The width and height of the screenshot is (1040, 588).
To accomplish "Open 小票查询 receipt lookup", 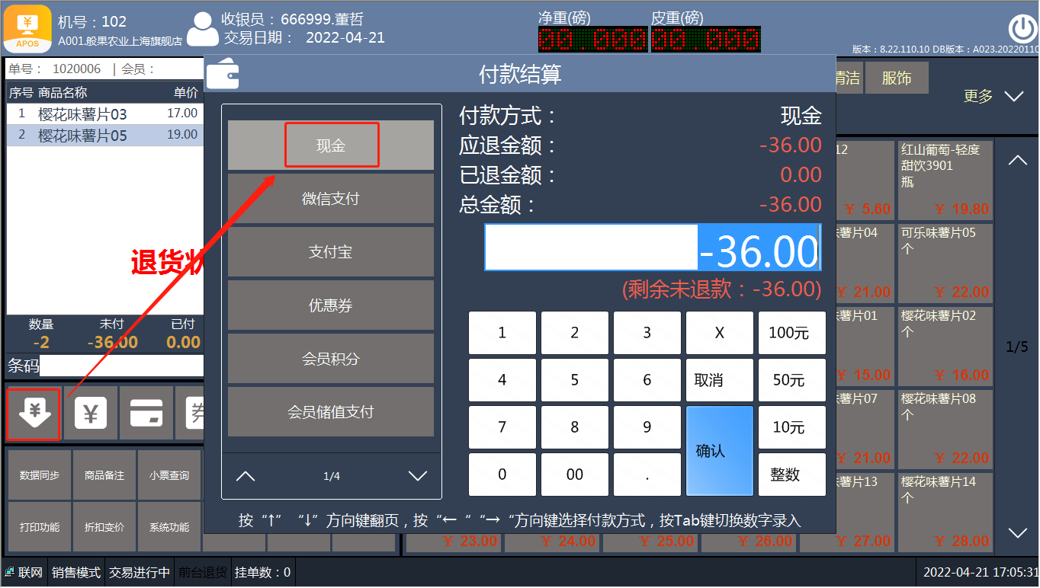I will click(x=169, y=475).
